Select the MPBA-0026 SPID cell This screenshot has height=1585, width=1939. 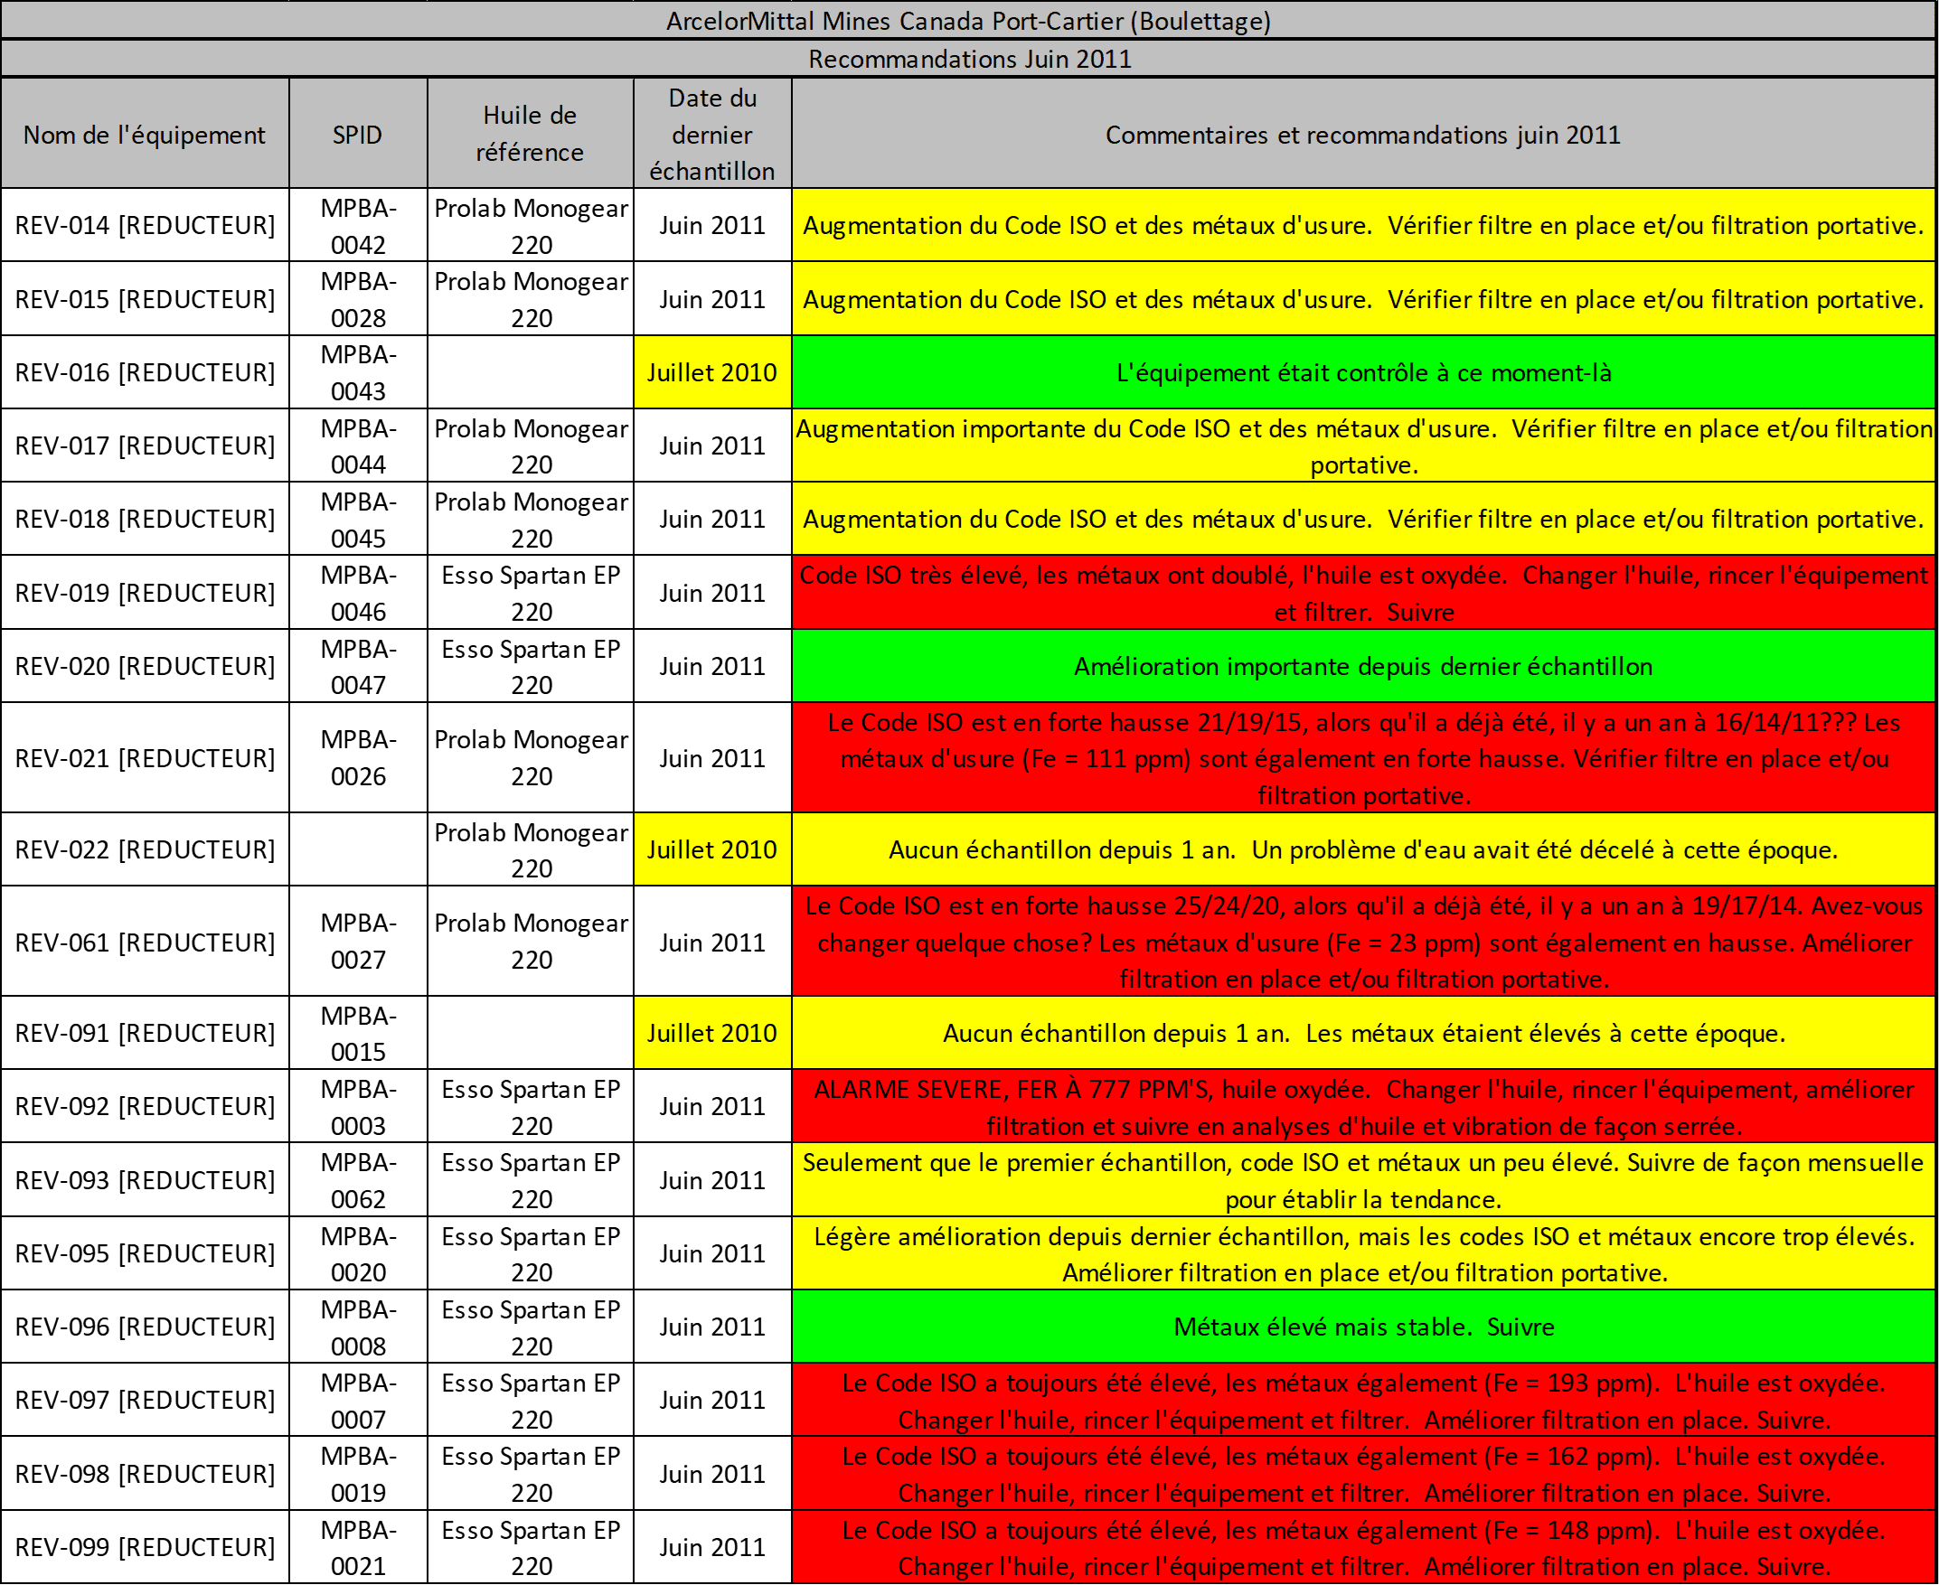pos(358,758)
